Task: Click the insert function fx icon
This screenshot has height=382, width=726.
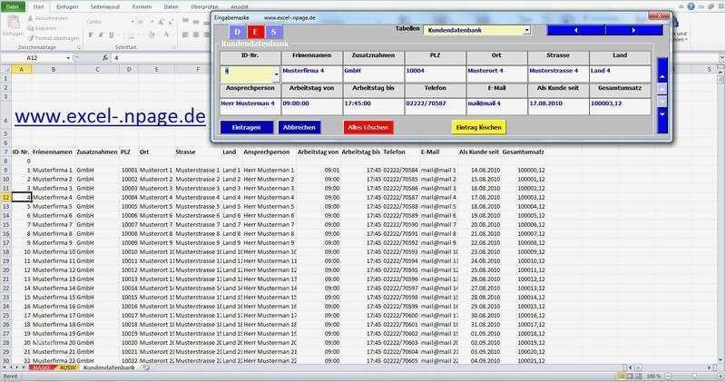Action: click(x=105, y=58)
